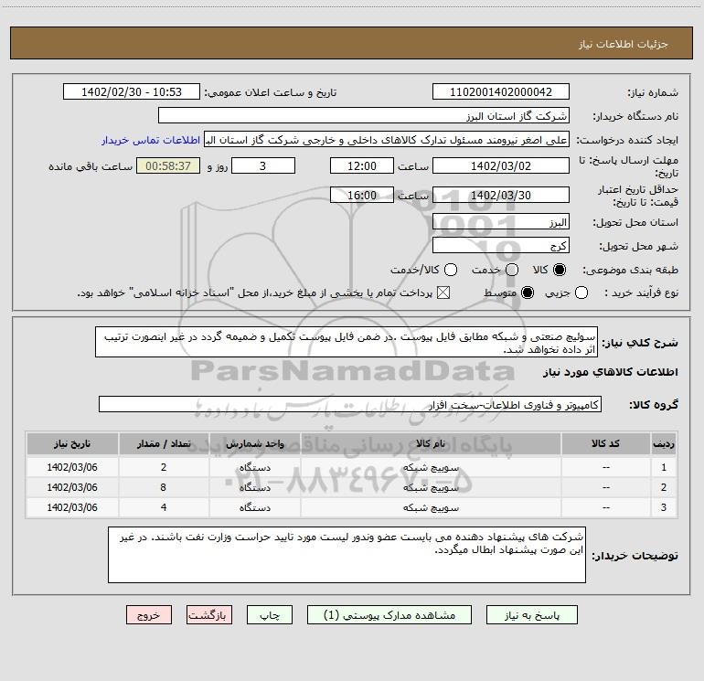The width and height of the screenshot is (704, 681).
Task: Click the تاریخ نیاز column header
Action: tap(72, 444)
